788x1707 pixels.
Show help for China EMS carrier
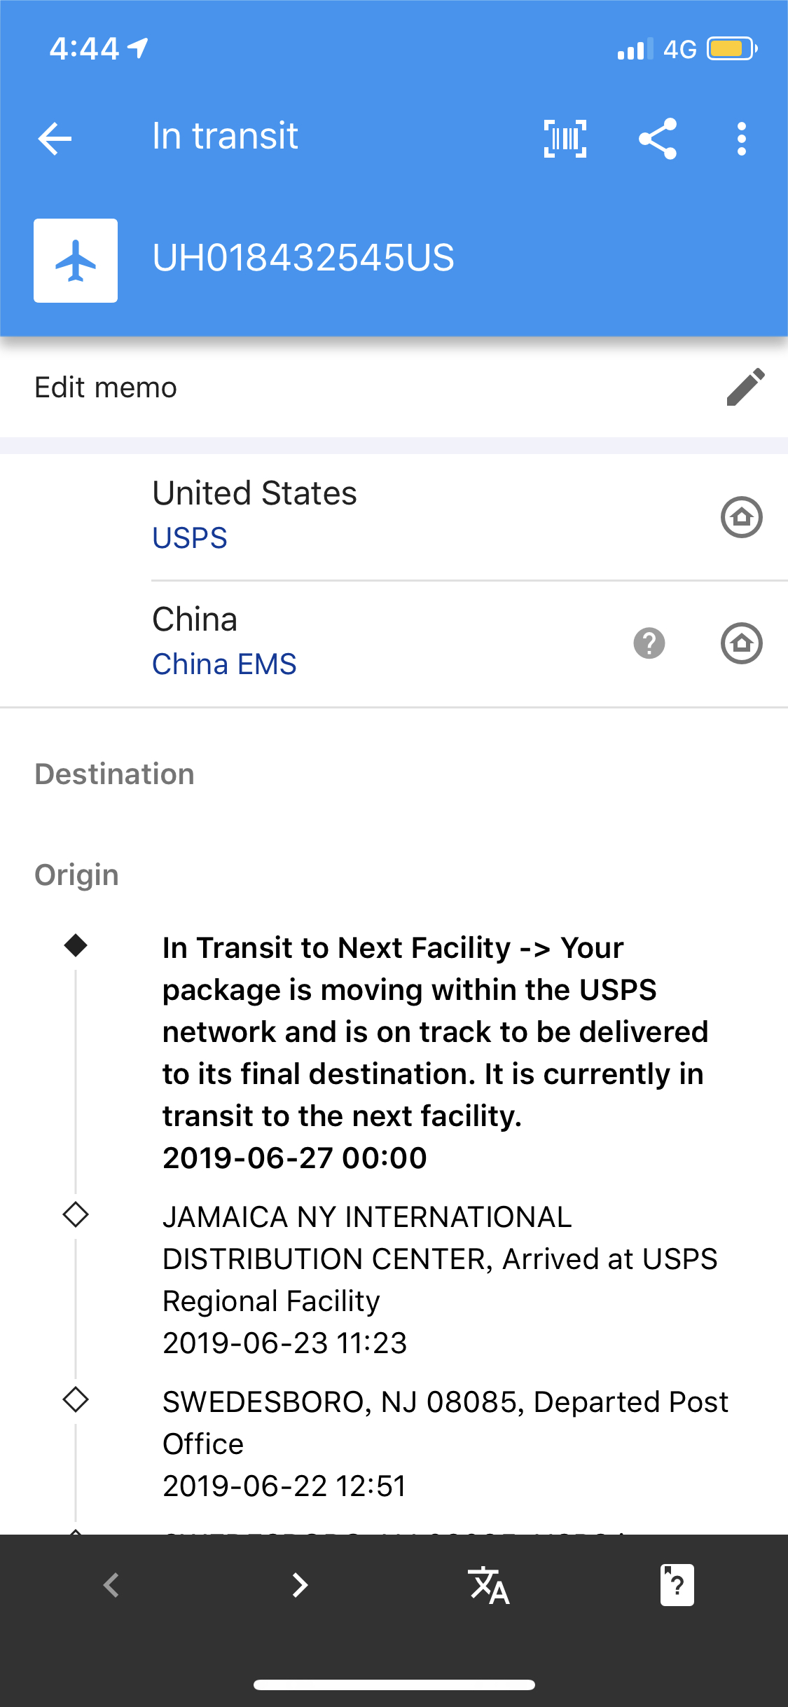click(649, 643)
